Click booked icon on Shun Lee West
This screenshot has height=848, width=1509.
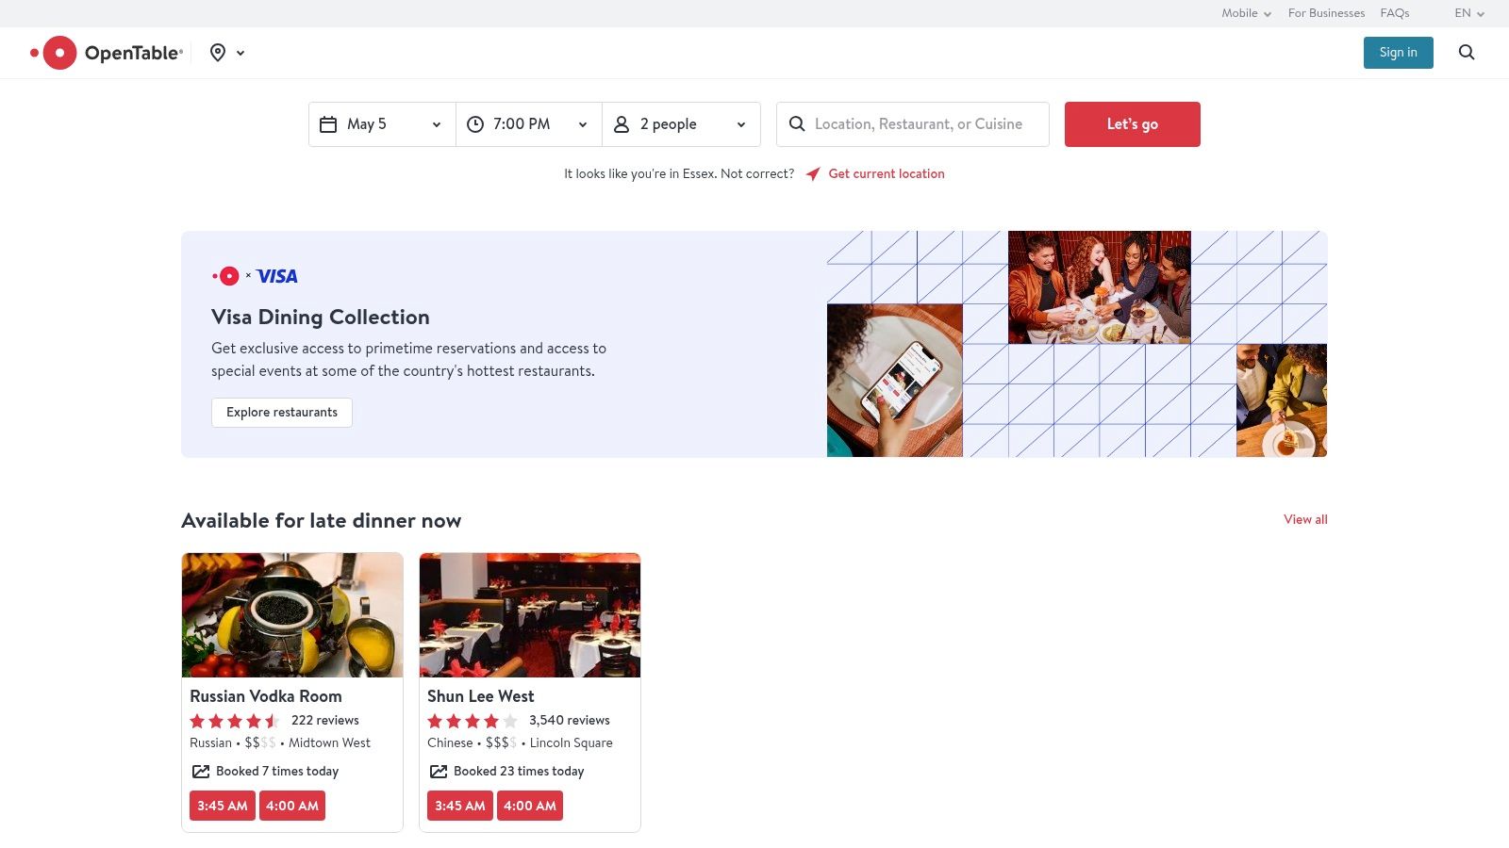(439, 772)
